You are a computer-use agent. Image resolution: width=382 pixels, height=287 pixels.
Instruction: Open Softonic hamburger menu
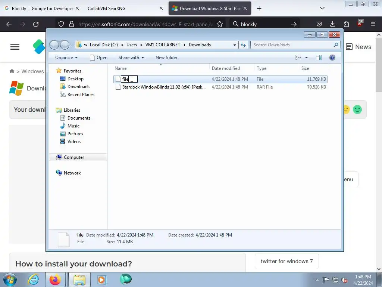(x=15, y=47)
